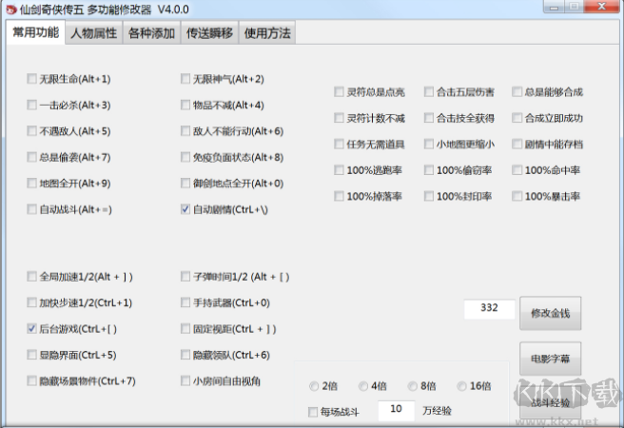Toggle 御剑地点全开(Alt+0) checkbox
This screenshot has width=624, height=428.
[x=185, y=183]
